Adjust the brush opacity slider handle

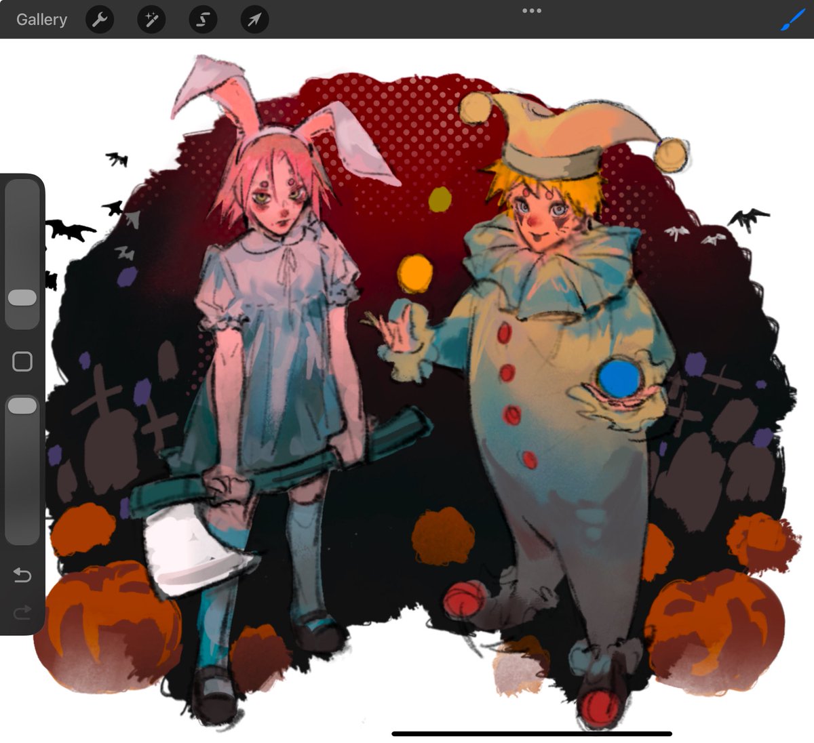(x=22, y=405)
